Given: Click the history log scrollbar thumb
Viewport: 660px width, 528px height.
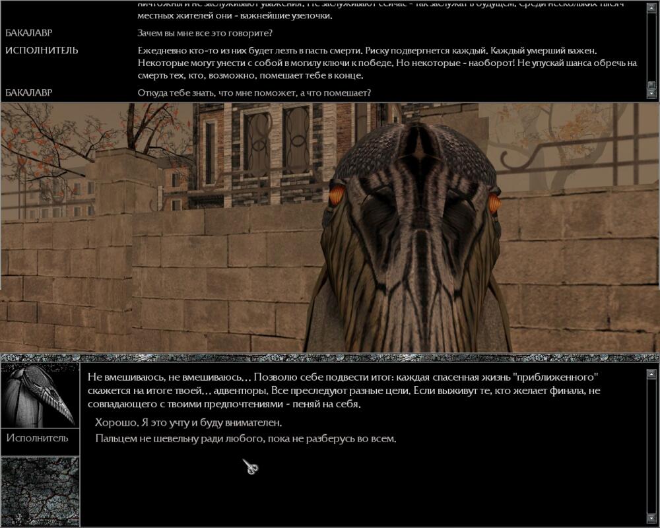Looking at the screenshot, I should (651, 84).
